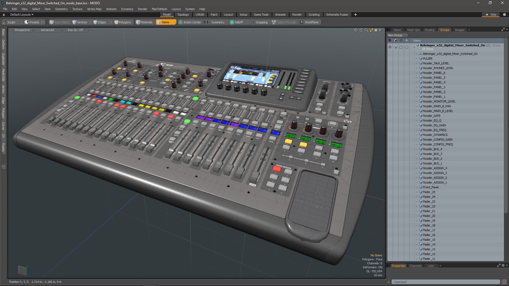Viewport: 509px width, 286px height.
Task: Click the viewport zoom magnifier icon
Action: tap(366, 30)
